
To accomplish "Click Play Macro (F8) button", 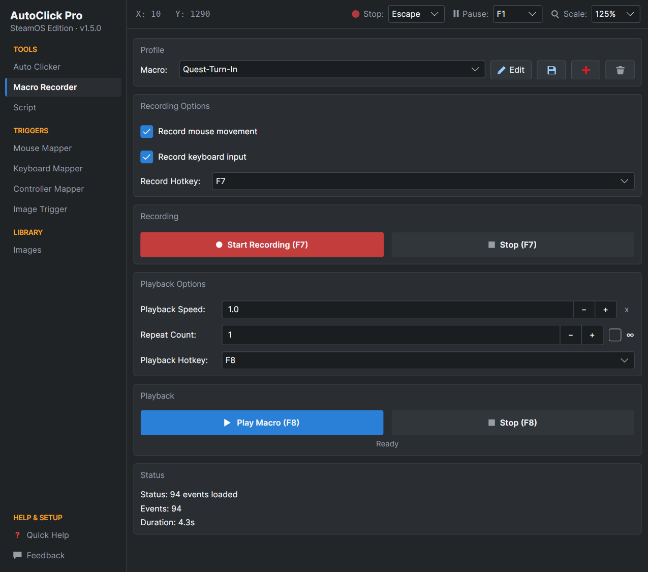I will 262,423.
